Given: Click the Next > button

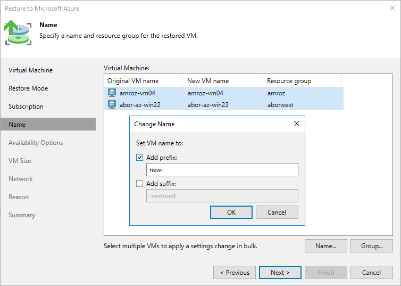Looking at the screenshot, I should tap(280, 273).
